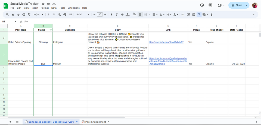
Task: Open the plnbl.io review link
Action: (x=166, y=42)
